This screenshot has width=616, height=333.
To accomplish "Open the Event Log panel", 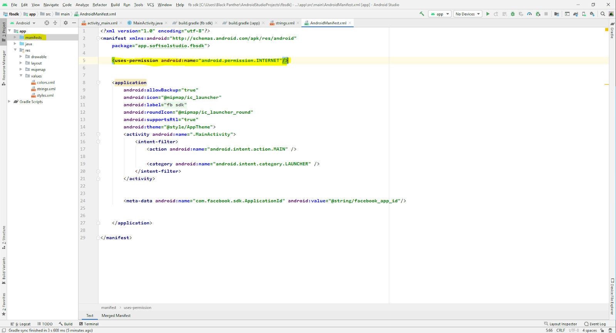I will pyautogui.click(x=595, y=324).
